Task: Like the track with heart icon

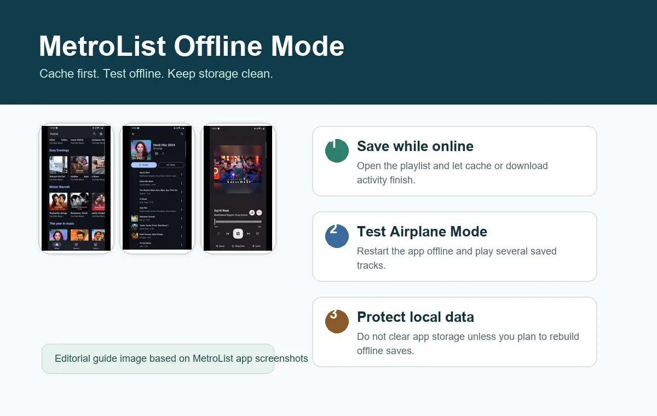Action: tap(257, 234)
